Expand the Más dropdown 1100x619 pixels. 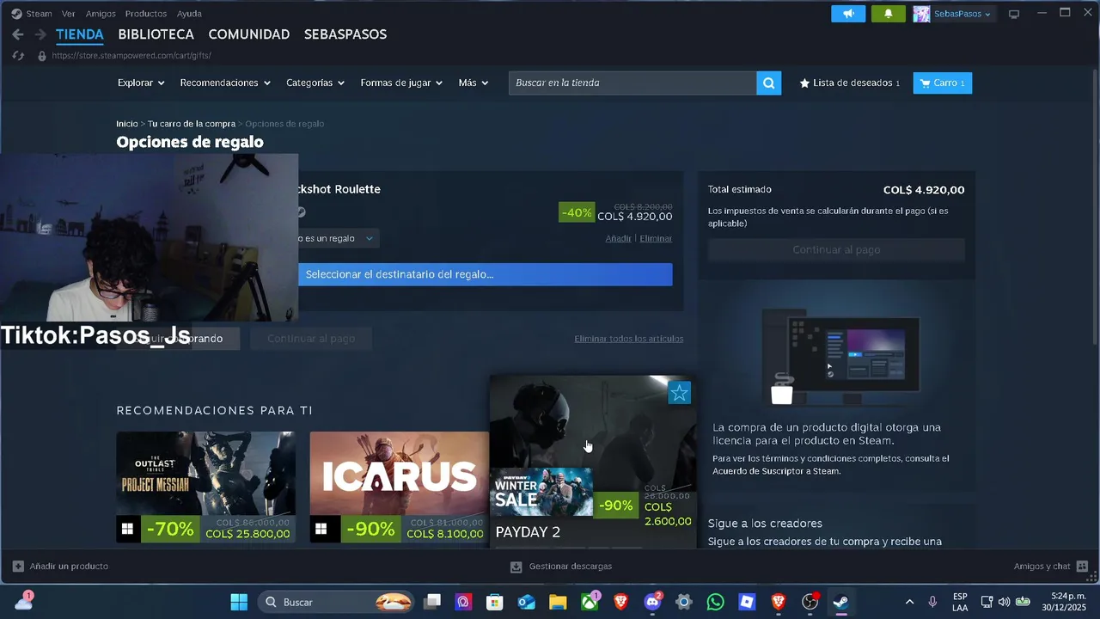[474, 83]
